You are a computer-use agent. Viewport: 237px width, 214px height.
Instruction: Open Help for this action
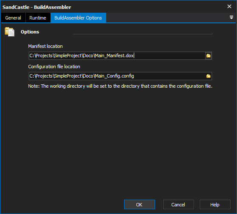pos(215,205)
